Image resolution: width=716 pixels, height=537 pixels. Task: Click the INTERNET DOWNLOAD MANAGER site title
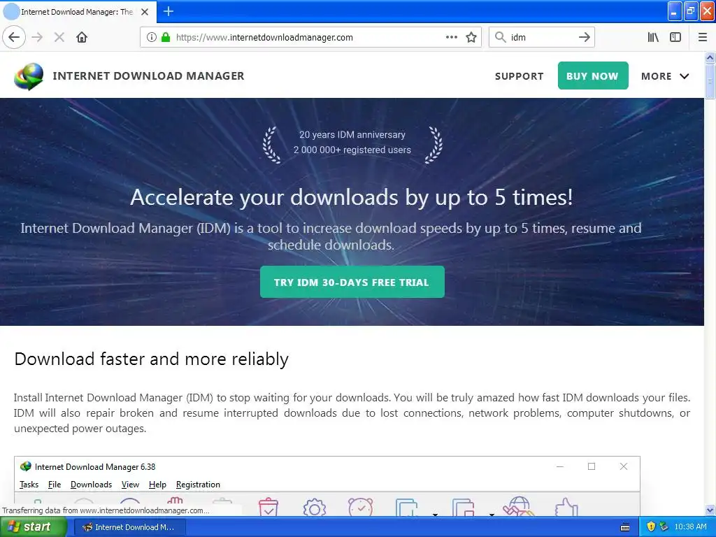pos(148,76)
